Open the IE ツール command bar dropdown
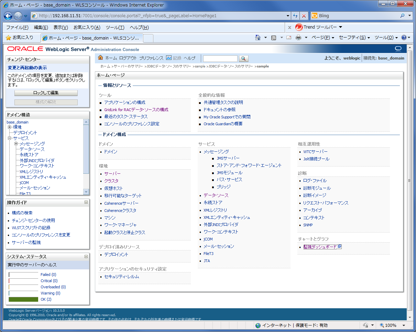 coord(386,38)
